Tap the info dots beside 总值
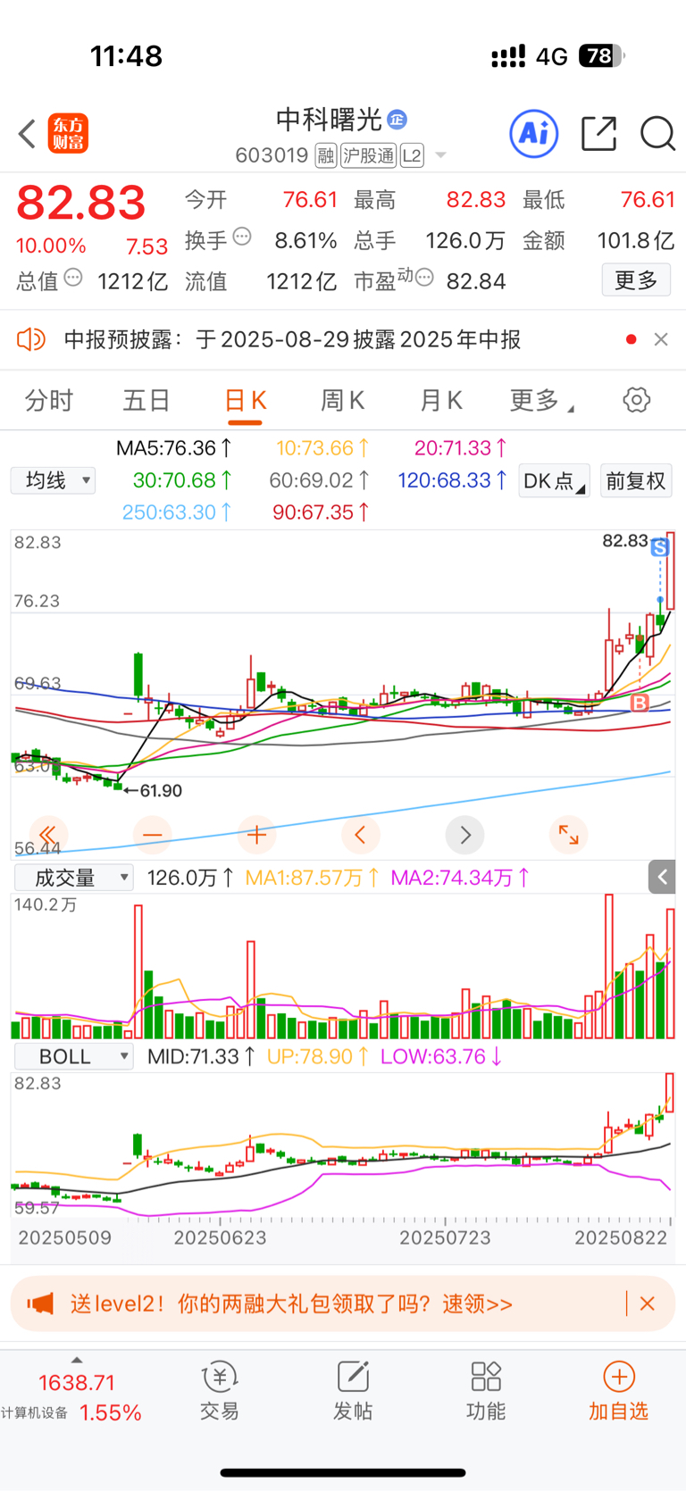This screenshot has height=1491, width=686. (x=73, y=278)
